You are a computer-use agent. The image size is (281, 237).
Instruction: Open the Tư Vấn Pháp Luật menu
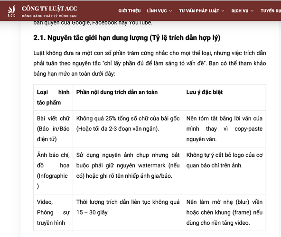click(199, 11)
